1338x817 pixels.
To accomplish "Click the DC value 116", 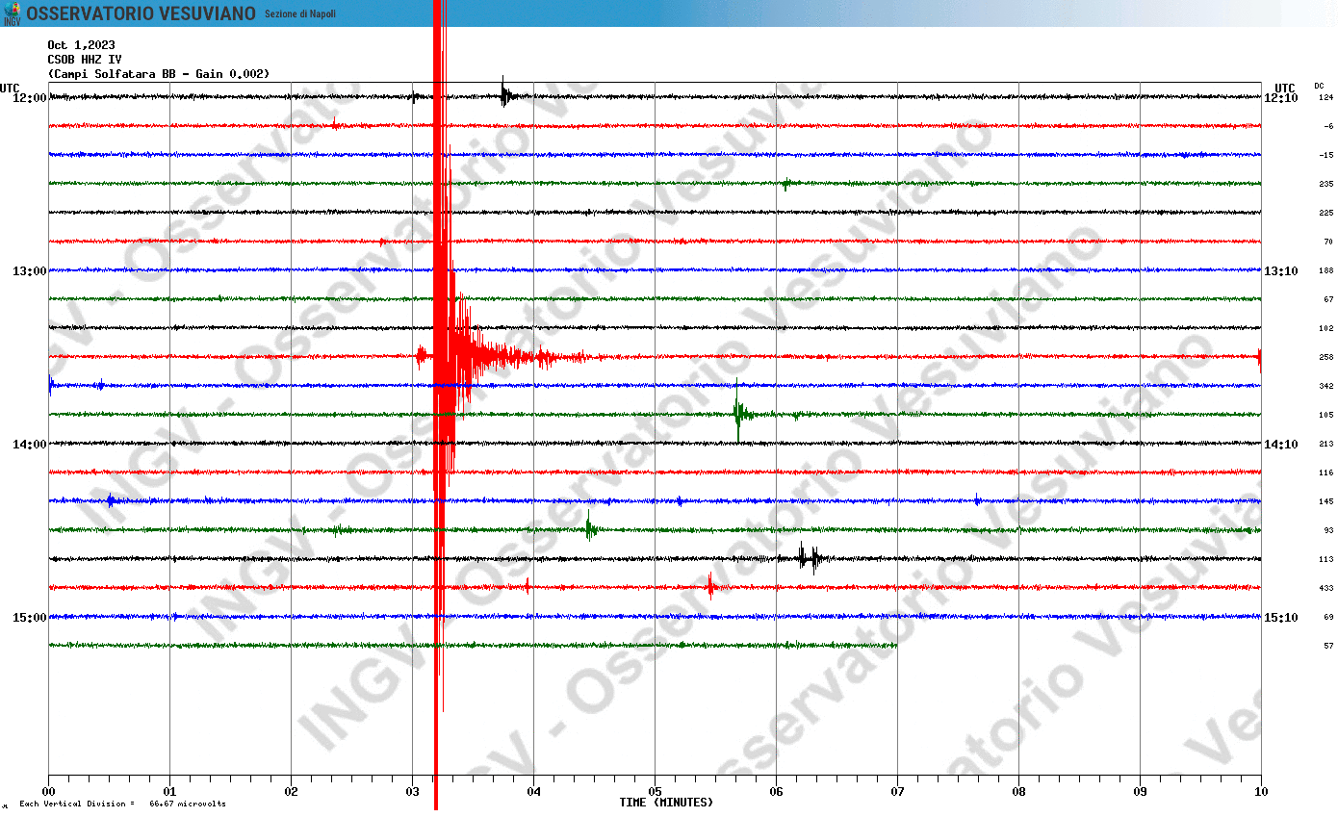I will click(1325, 472).
